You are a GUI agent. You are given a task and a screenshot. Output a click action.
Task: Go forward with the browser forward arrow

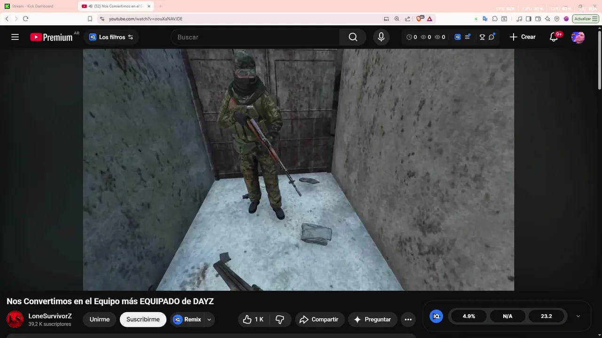pos(16,19)
